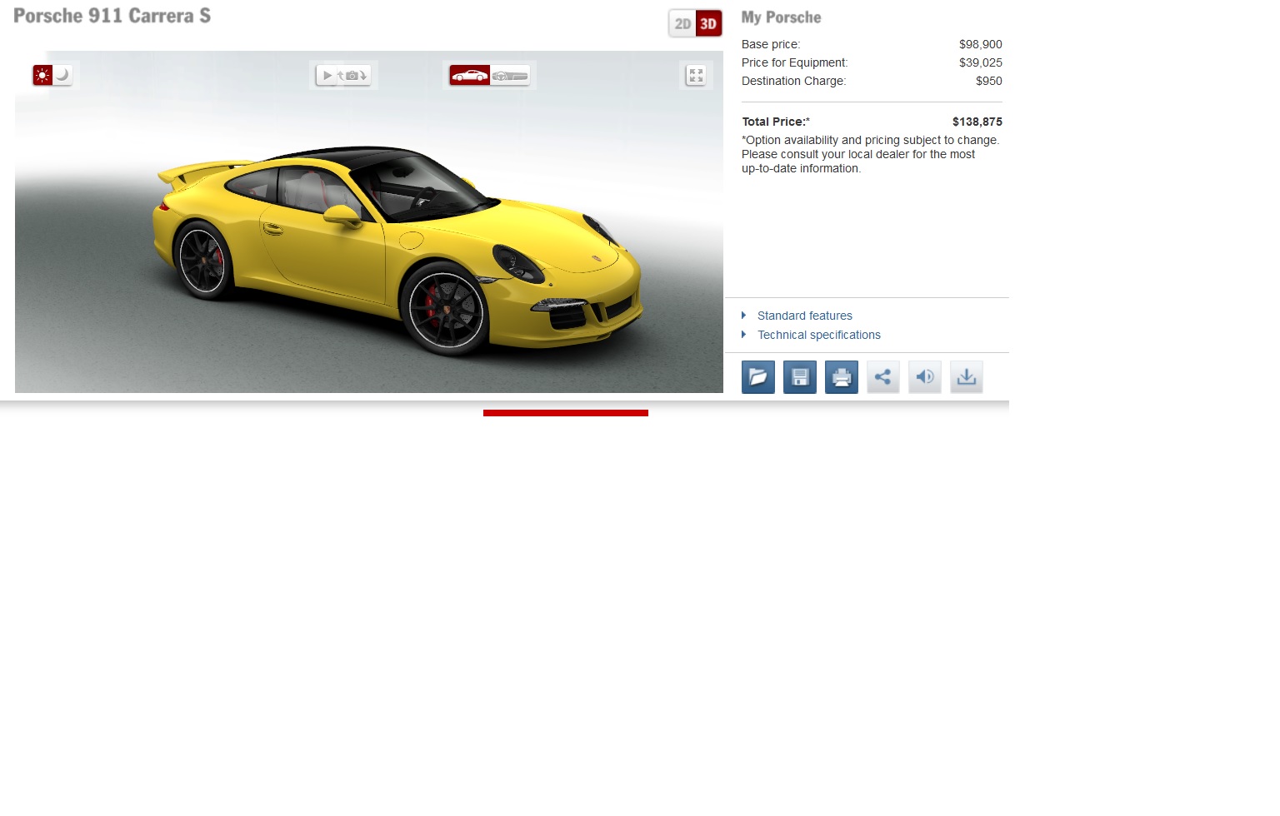Download the configuration

[x=966, y=377]
